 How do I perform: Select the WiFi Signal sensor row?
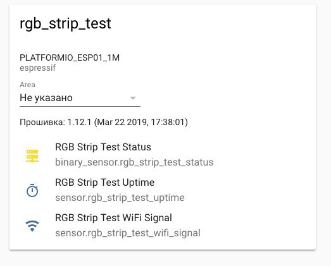pyautogui.click(x=120, y=226)
